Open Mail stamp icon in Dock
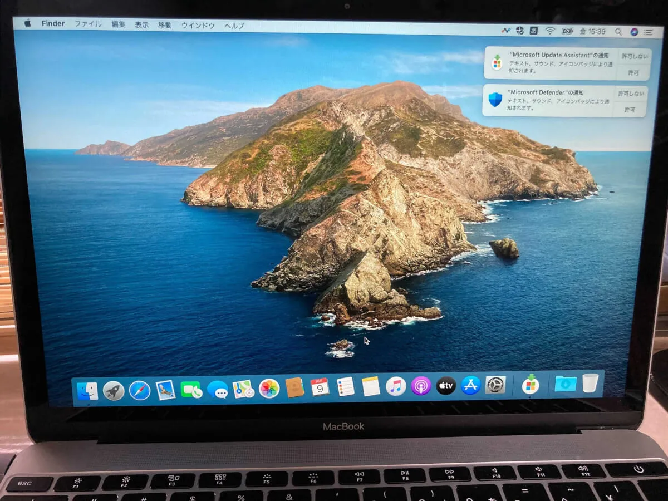The height and width of the screenshot is (501, 668). coord(165,390)
